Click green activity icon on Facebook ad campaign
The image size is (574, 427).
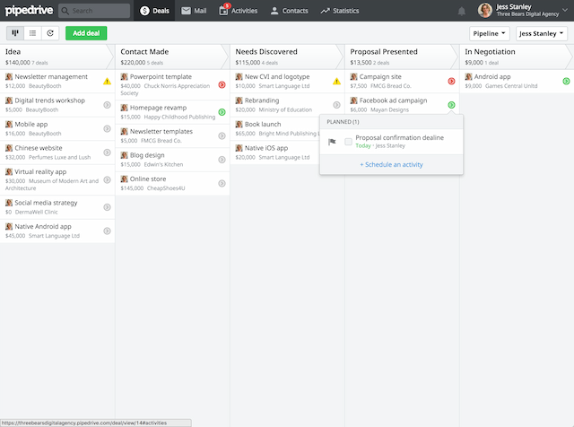(451, 105)
